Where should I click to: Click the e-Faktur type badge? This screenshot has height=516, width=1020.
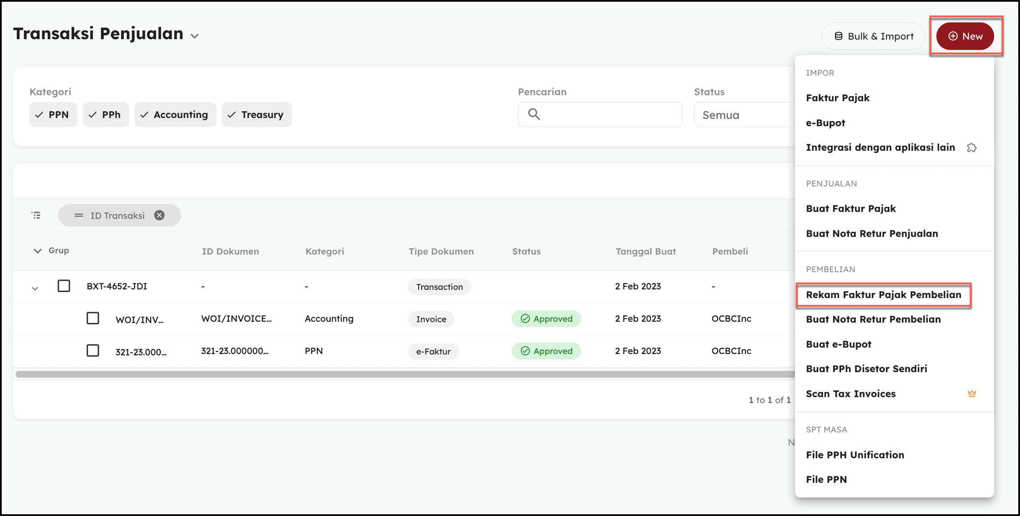(433, 351)
